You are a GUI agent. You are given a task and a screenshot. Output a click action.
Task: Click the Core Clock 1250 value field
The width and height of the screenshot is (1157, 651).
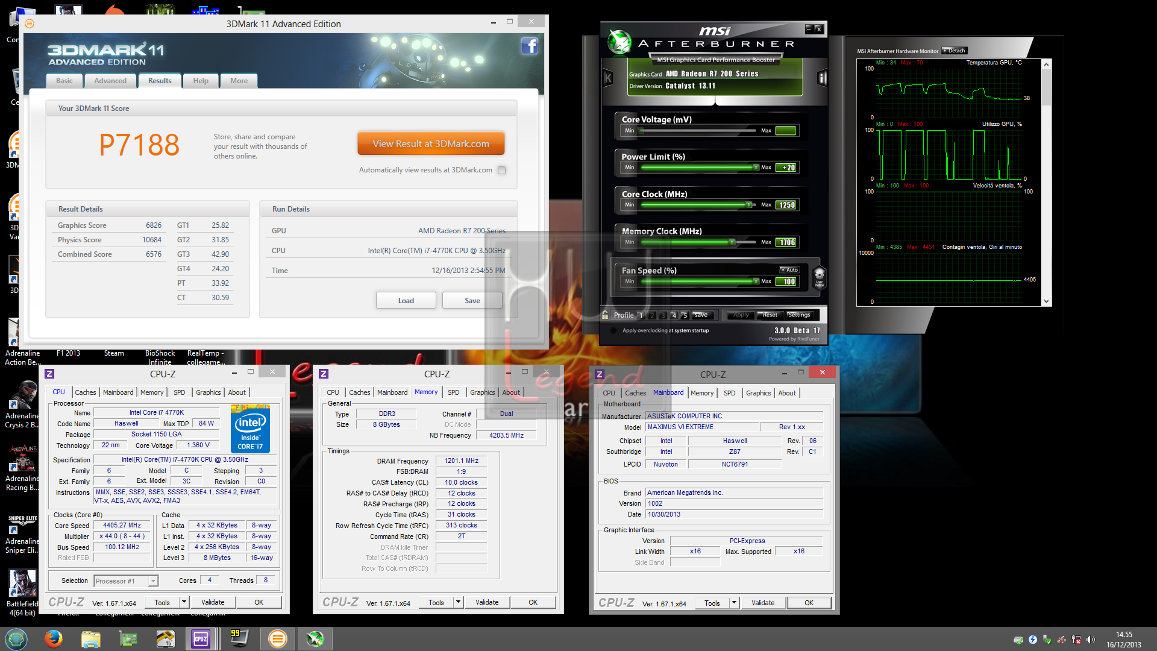coord(786,205)
